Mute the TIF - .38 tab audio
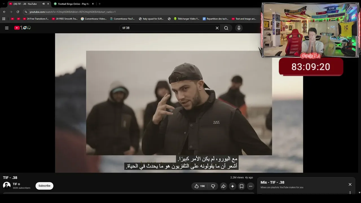 pos(43,4)
